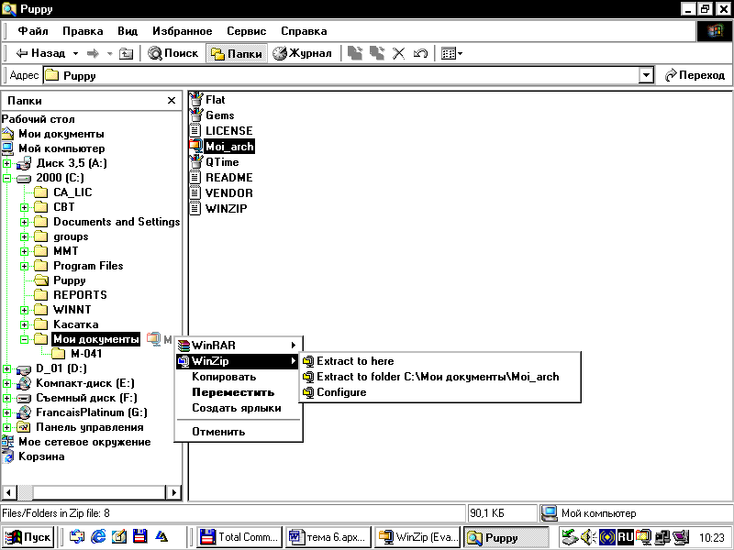This screenshot has height=550, width=734.
Task: Click folder pane scrollbar right arrow
Action: coord(173,492)
